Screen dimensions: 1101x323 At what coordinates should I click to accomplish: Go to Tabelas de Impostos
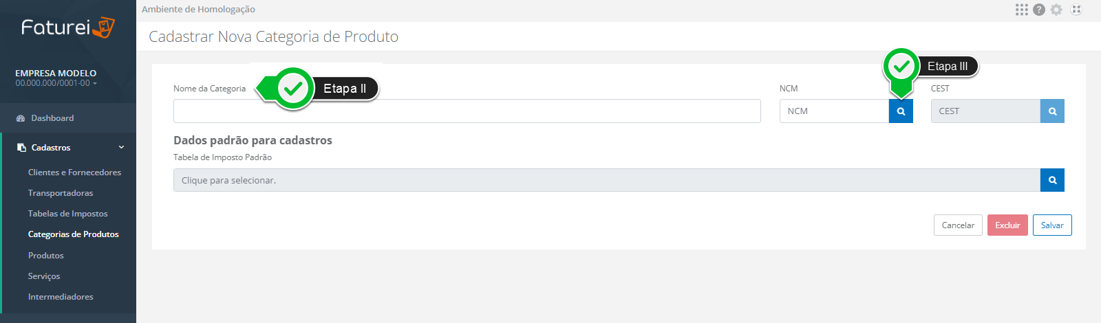(67, 214)
